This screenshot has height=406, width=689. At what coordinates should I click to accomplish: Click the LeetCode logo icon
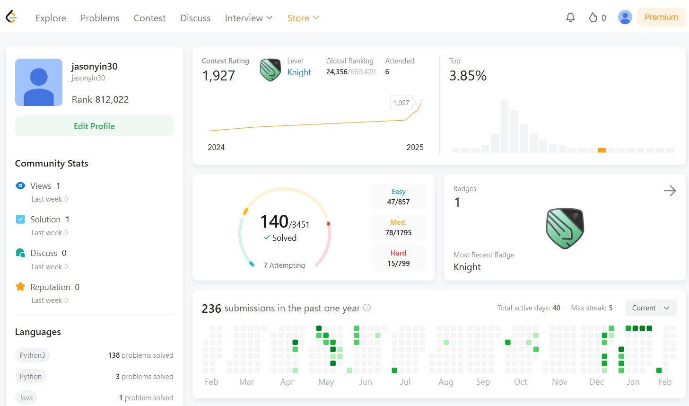tap(11, 18)
